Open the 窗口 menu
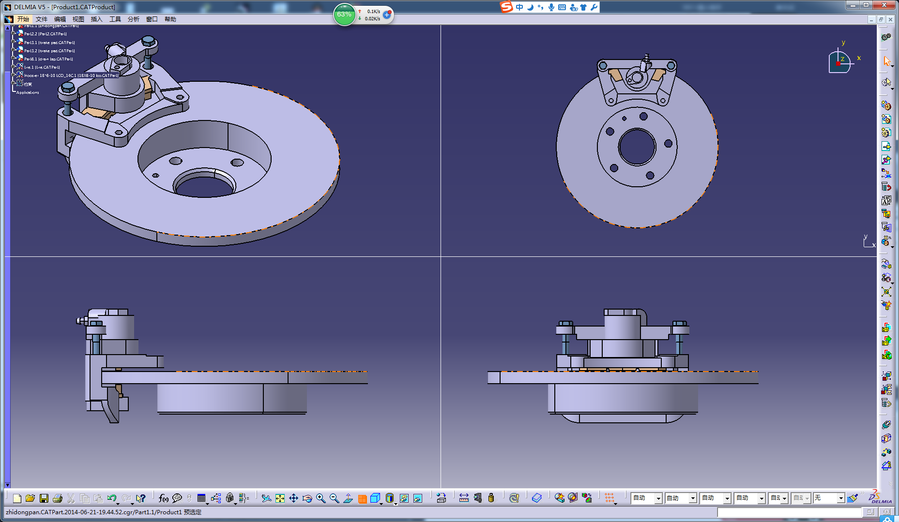This screenshot has height=522, width=899. (152, 19)
